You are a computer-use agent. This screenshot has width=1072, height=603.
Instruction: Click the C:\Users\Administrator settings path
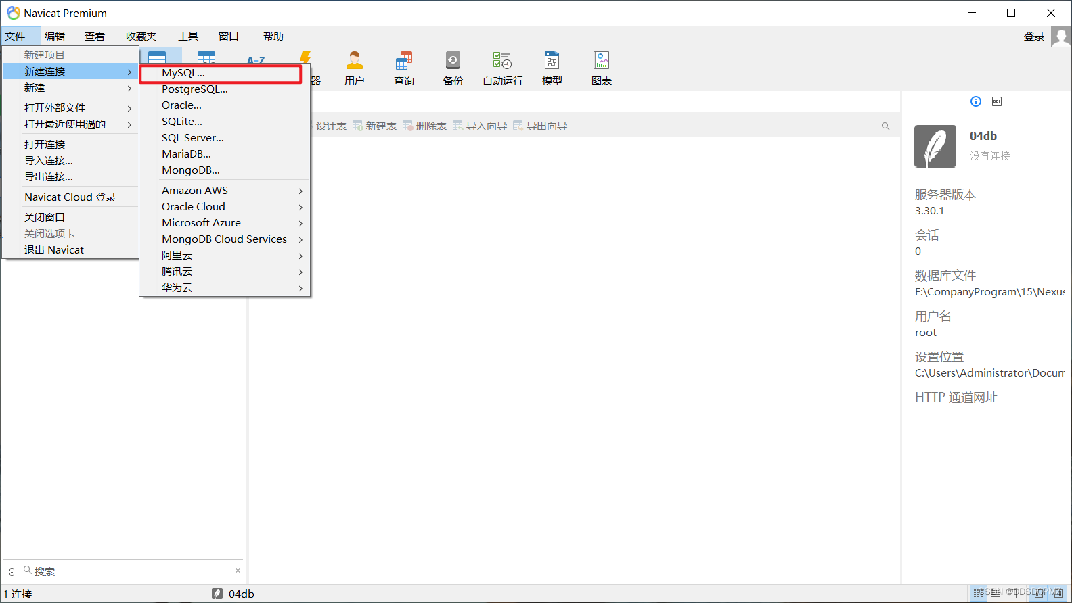pos(990,373)
